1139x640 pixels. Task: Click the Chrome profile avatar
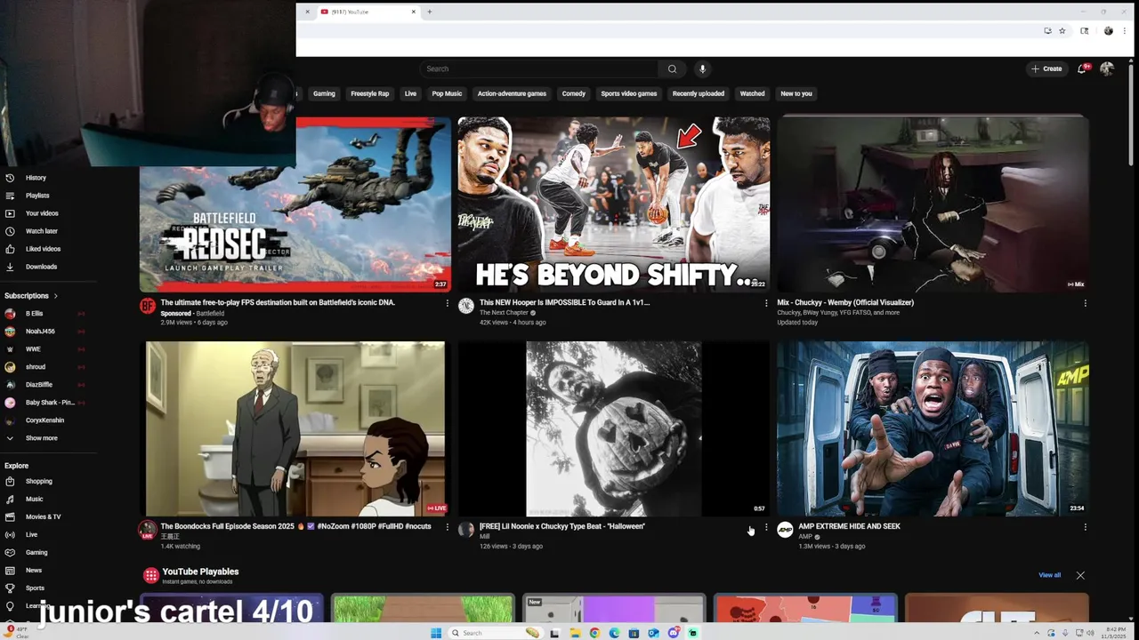(x=1108, y=31)
